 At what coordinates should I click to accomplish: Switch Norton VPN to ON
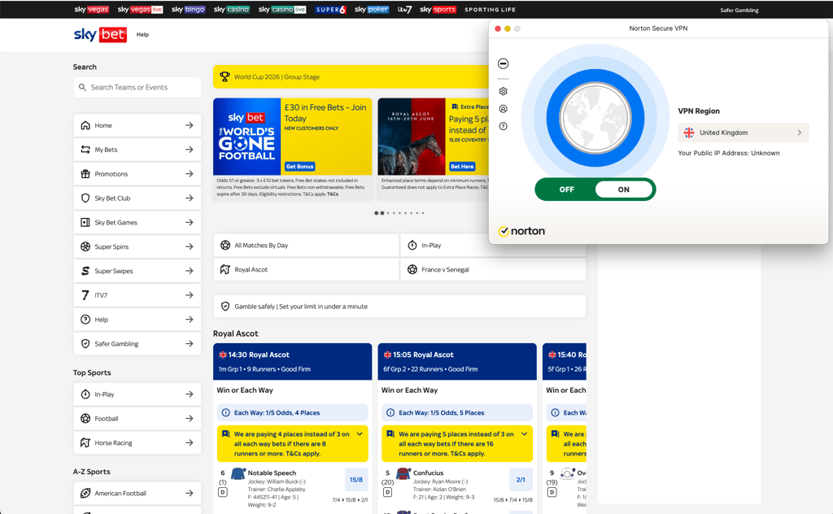624,189
